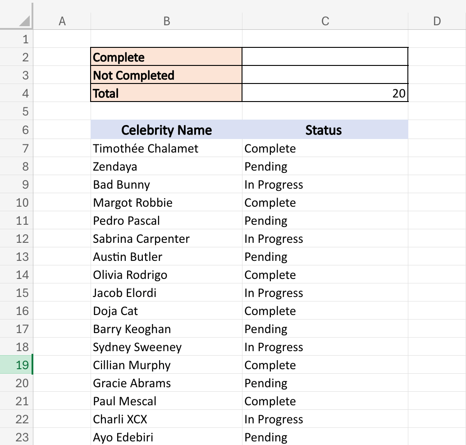The height and width of the screenshot is (445, 466).
Task: Click the empty cell beside Complete
Action: coord(325,57)
